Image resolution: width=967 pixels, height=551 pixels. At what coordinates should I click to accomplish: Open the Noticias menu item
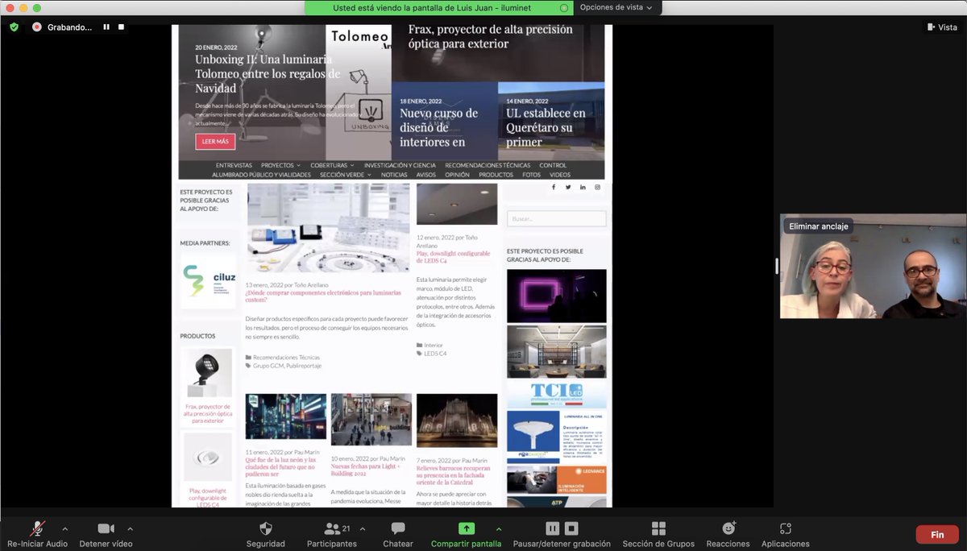pos(395,174)
